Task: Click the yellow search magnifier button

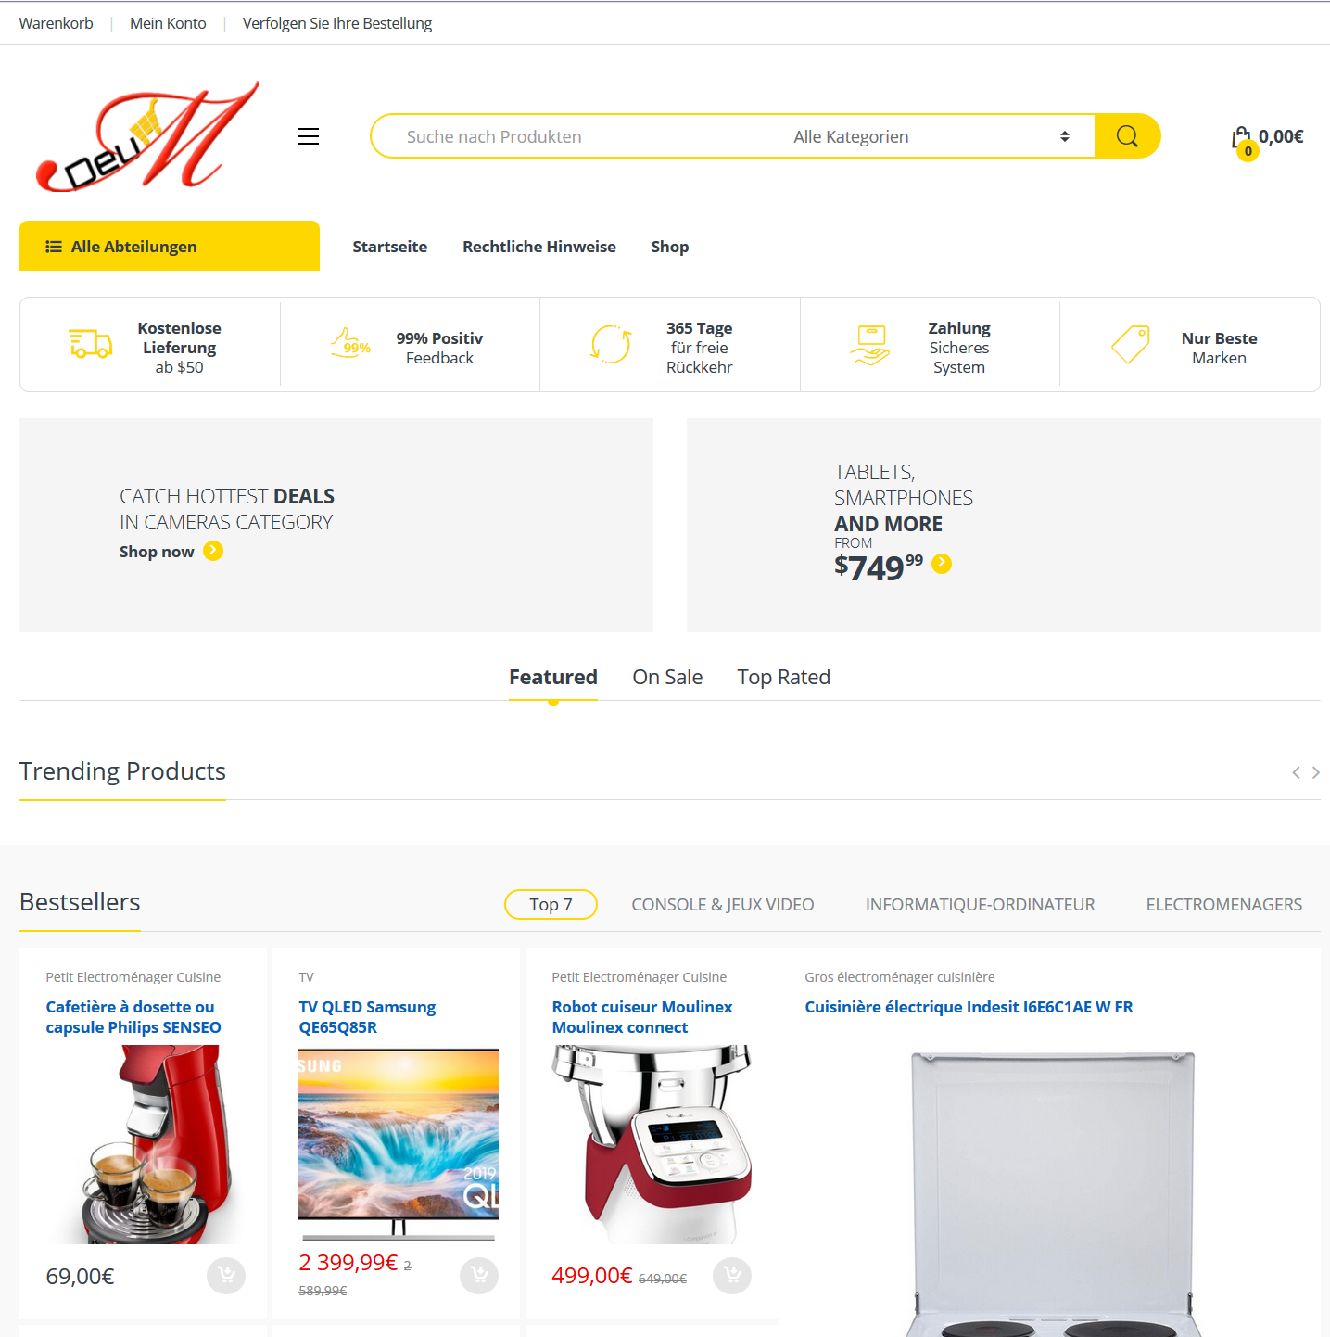Action: pyautogui.click(x=1127, y=136)
